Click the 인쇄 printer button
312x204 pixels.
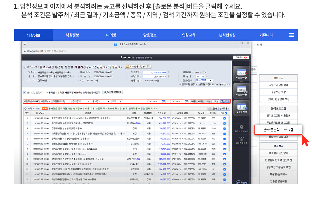213,109
